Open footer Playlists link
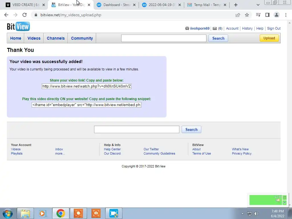This screenshot has height=219, width=292. 17,153
